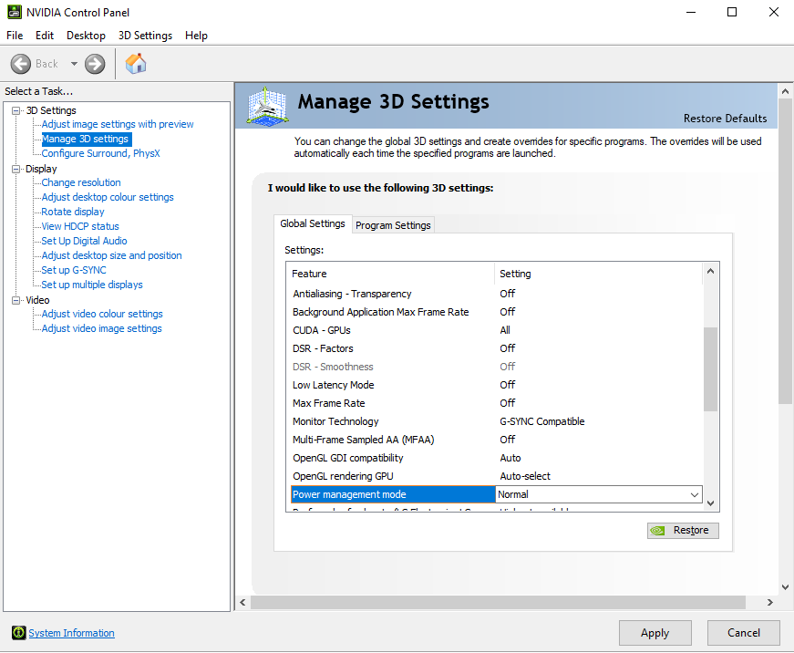Image resolution: width=794 pixels, height=653 pixels.
Task: Open the Back history dropdown arrow
Action: (74, 64)
